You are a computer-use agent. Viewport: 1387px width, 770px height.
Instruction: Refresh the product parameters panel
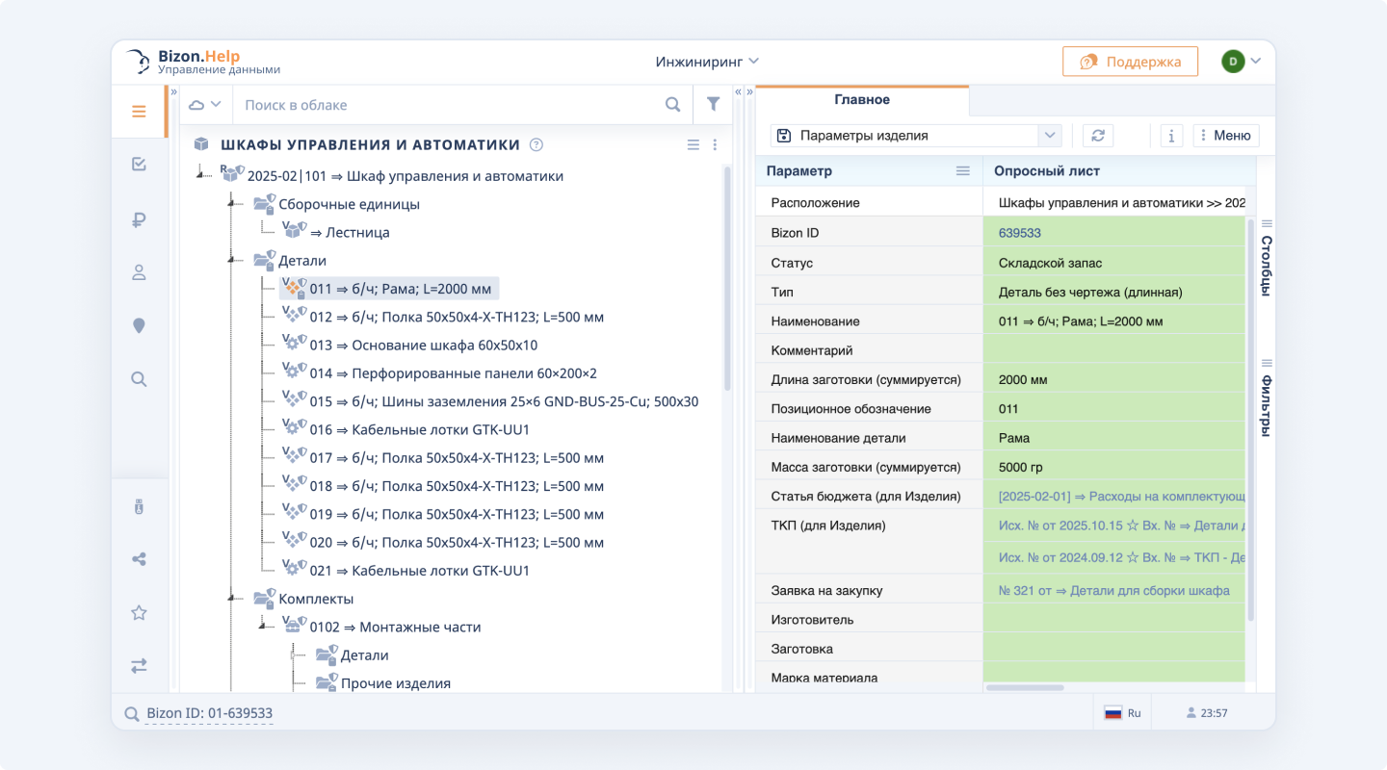1097,135
